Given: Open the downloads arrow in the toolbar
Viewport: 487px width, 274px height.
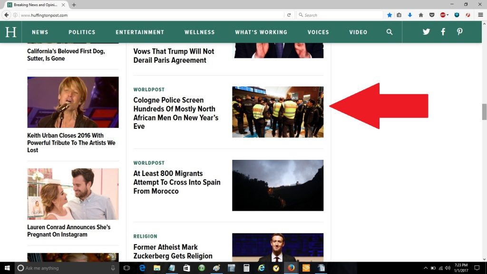Looking at the screenshot, I should point(410,15).
